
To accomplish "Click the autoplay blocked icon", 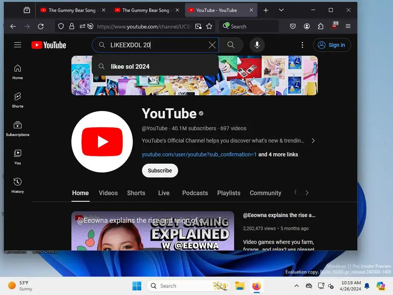I will (91, 27).
